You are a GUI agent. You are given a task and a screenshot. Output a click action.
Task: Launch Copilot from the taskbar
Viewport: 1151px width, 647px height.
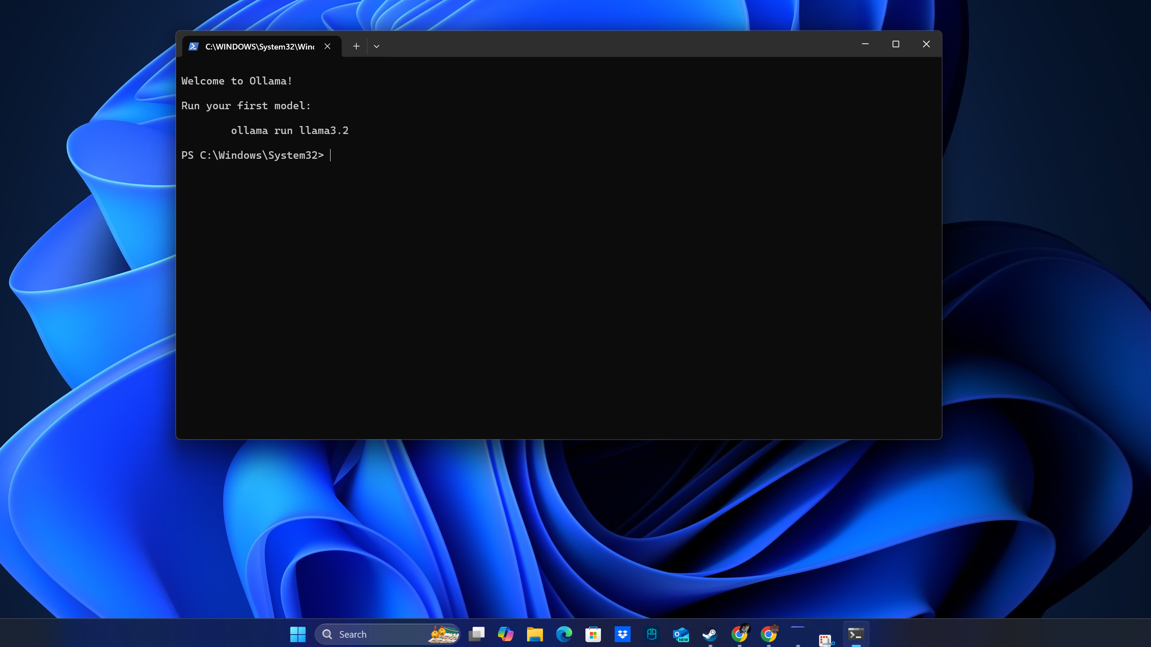tap(505, 634)
